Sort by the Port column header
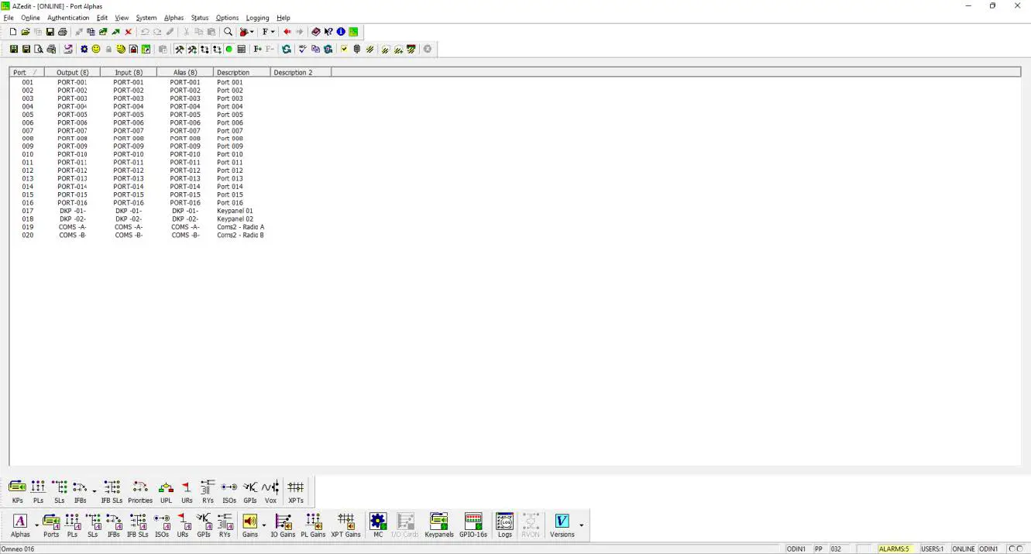The width and height of the screenshot is (1031, 554). tap(27, 72)
